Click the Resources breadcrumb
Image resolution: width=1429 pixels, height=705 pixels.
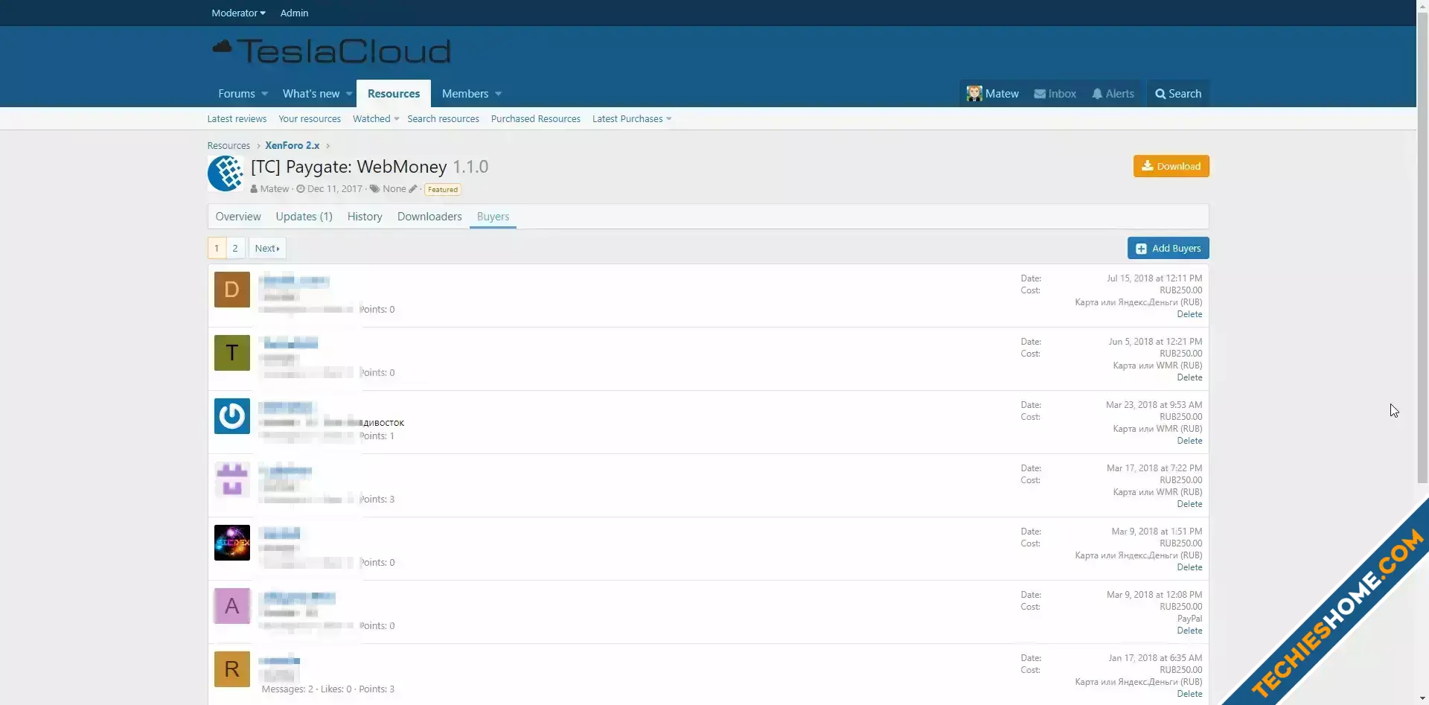pyautogui.click(x=228, y=146)
